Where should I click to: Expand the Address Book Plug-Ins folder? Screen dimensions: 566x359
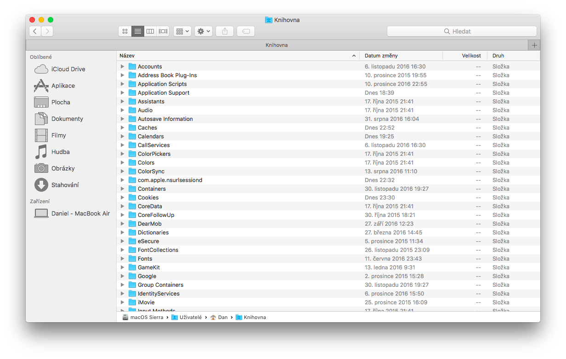coord(122,75)
